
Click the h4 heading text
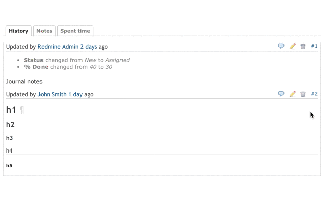pos(9,150)
